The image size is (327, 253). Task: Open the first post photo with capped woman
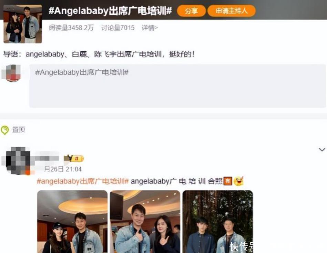click(x=72, y=222)
